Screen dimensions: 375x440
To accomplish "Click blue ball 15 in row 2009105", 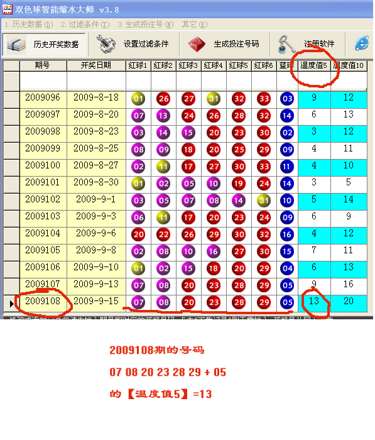I will point(287,251).
